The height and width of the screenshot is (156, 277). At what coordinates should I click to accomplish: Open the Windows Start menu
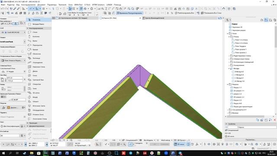pos(3,153)
